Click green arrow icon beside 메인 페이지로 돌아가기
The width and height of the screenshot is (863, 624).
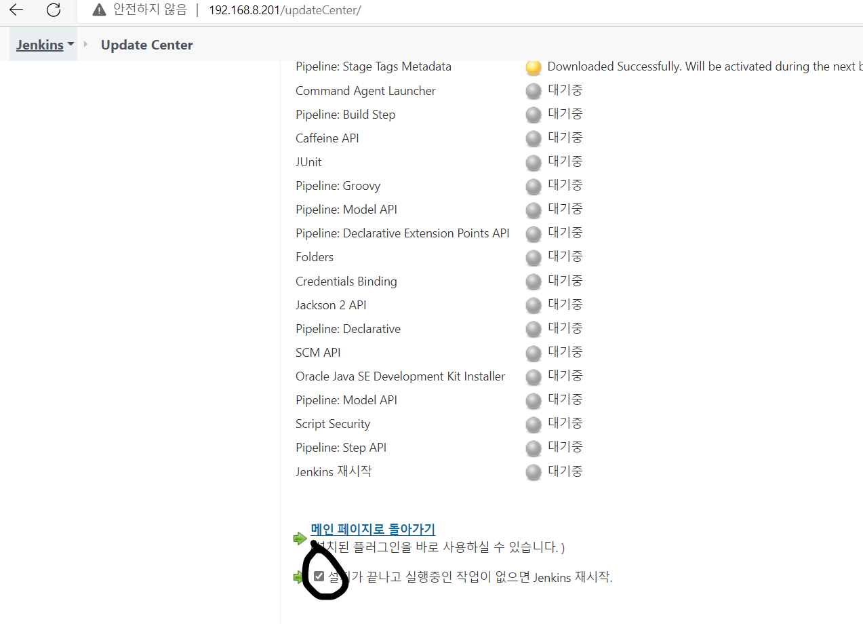pos(300,539)
